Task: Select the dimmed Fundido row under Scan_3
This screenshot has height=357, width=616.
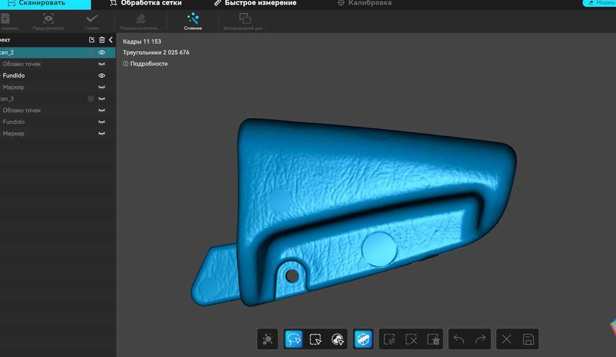Action: [58, 122]
